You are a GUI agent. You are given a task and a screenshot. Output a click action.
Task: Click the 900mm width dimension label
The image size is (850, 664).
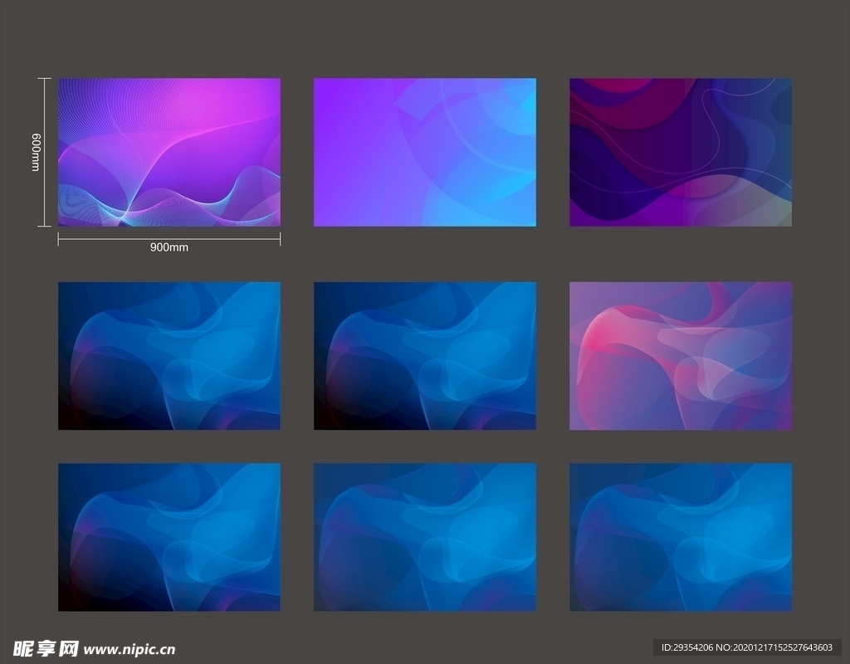pos(169,247)
